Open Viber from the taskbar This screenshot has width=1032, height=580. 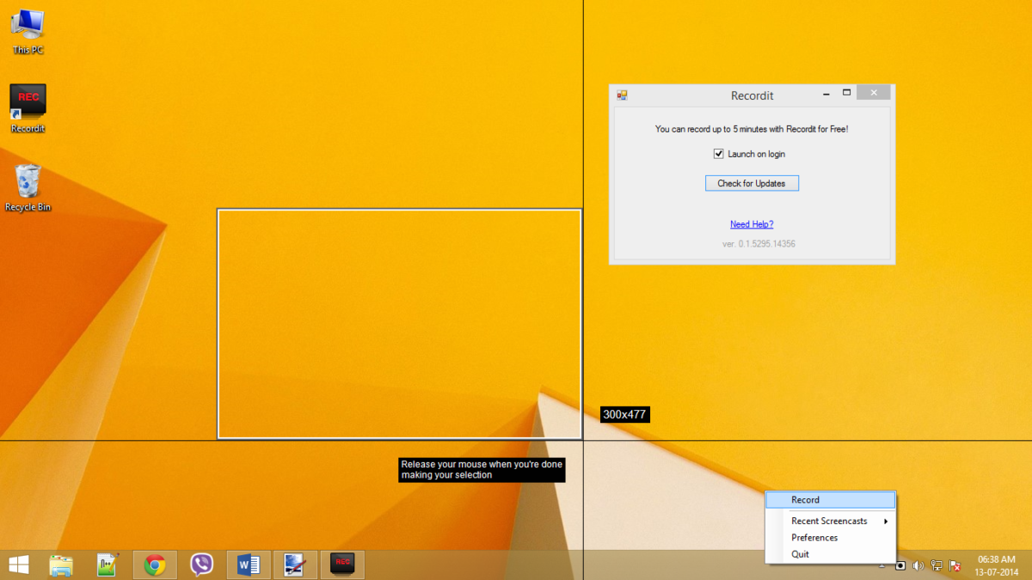[x=201, y=565]
